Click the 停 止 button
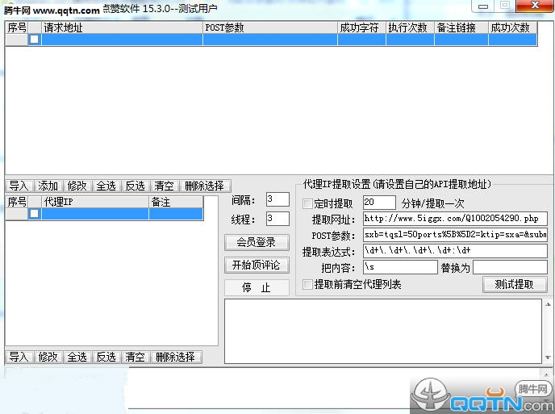This screenshot has width=555, height=414. [x=257, y=287]
